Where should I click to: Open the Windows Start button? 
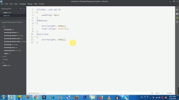point(4,97)
